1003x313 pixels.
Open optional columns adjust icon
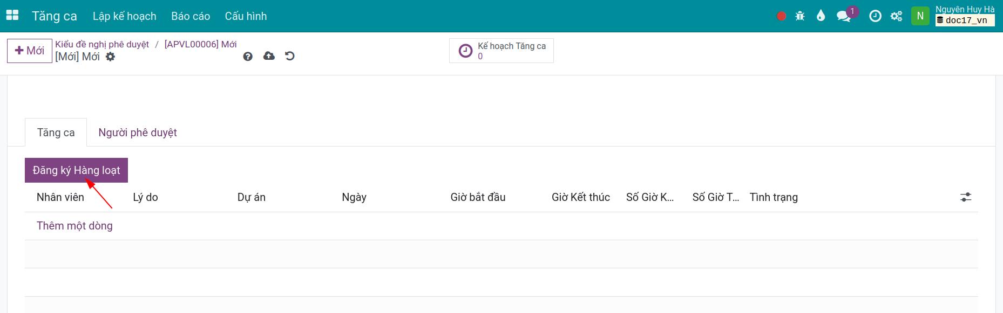click(966, 197)
